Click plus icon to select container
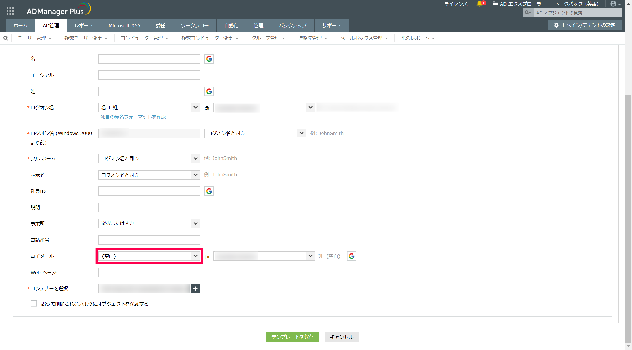632x350 pixels. click(x=195, y=289)
